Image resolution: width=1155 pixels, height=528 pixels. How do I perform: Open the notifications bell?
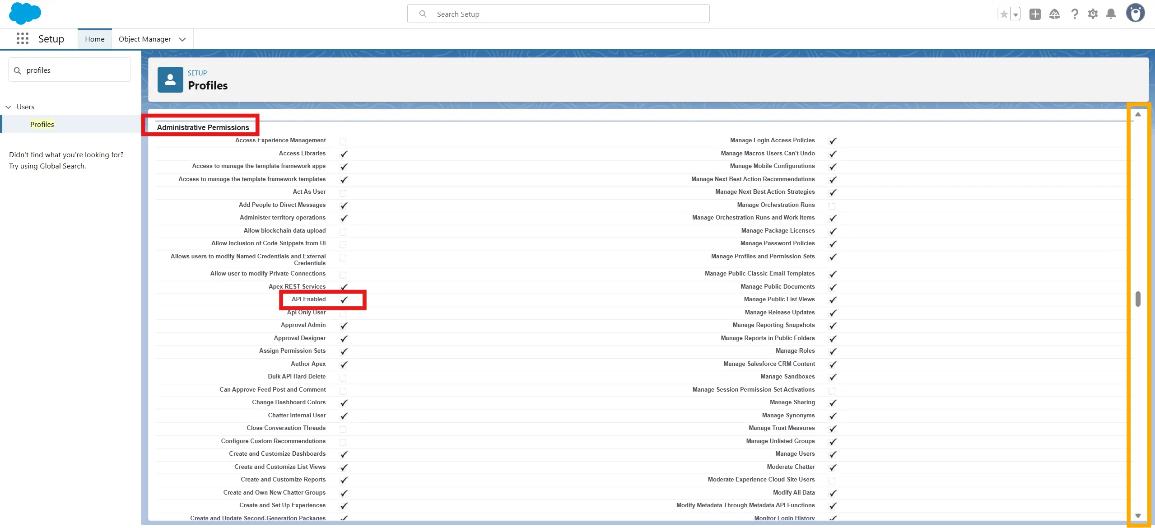pyautogui.click(x=1111, y=14)
